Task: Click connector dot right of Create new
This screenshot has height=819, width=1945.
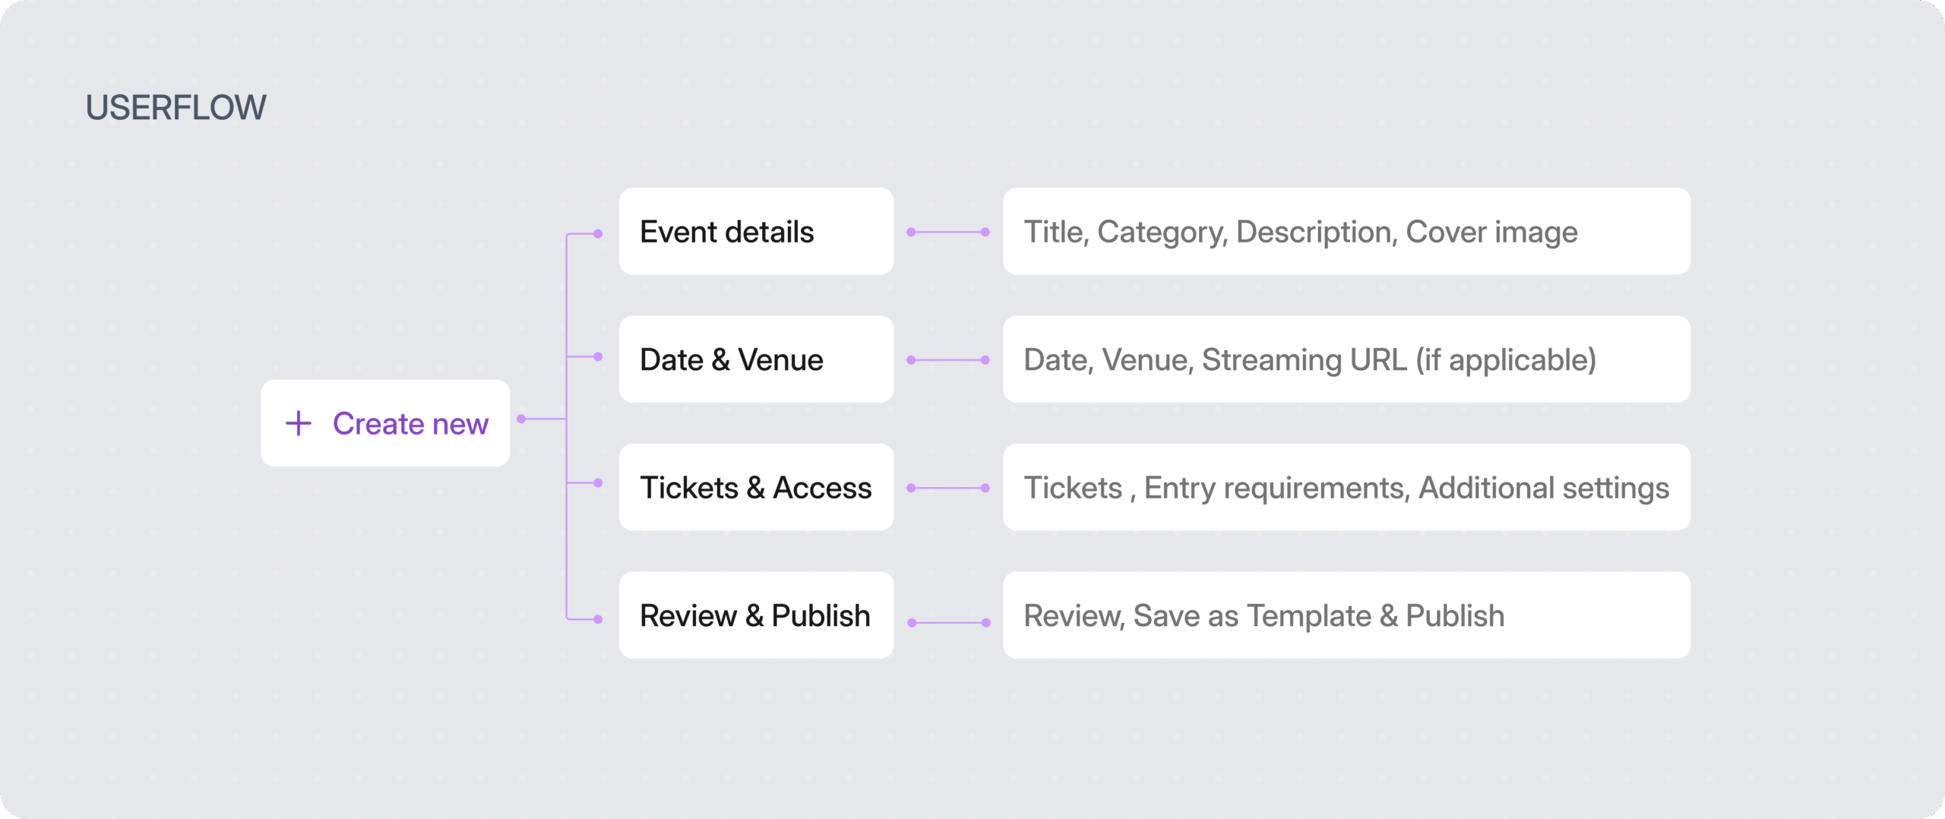Action: pos(522,419)
